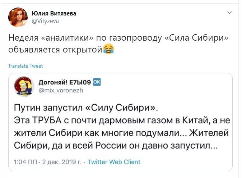Open the @mix_voronezh handle

[x=61, y=90]
